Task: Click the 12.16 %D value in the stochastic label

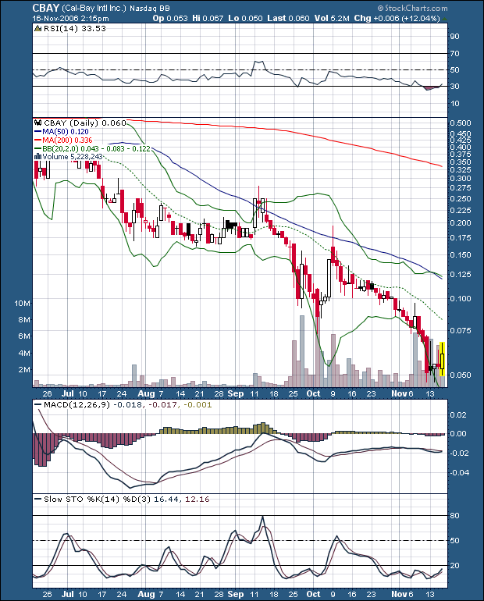Action: (x=198, y=499)
